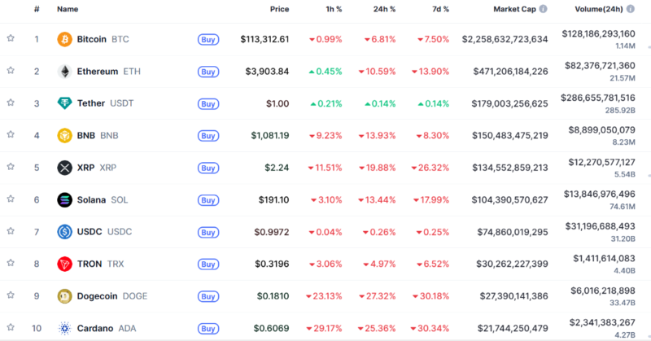Star Bitcoin to add to watchlist
The height and width of the screenshot is (341, 651).
(11, 38)
